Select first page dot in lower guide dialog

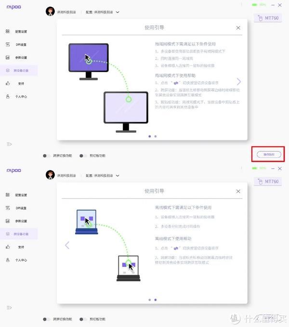149,300
